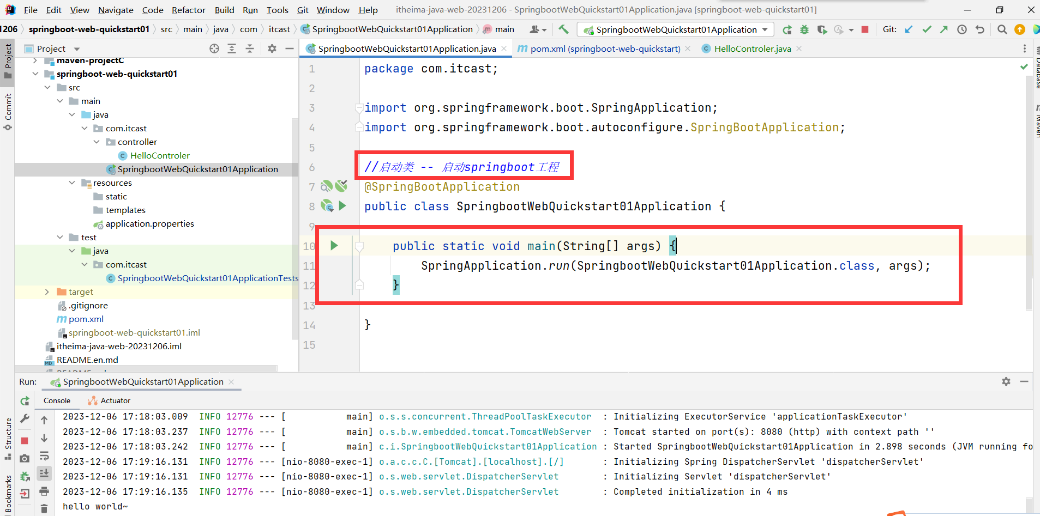1040x516 pixels.
Task: Open Project panel settings gear
Action: click(x=272, y=48)
